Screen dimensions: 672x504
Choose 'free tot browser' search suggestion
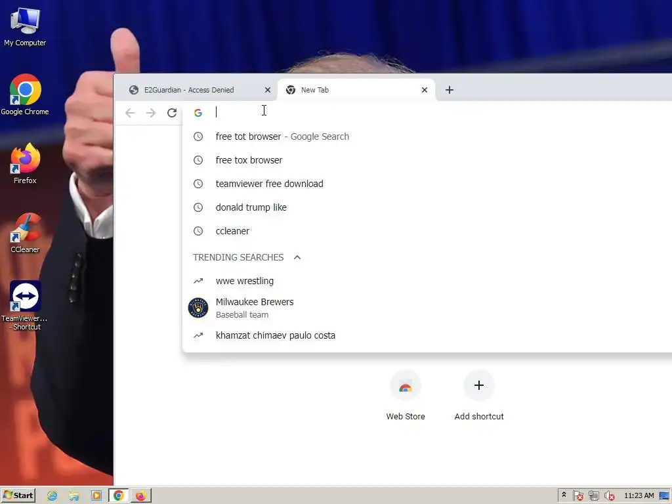tap(427, 136)
